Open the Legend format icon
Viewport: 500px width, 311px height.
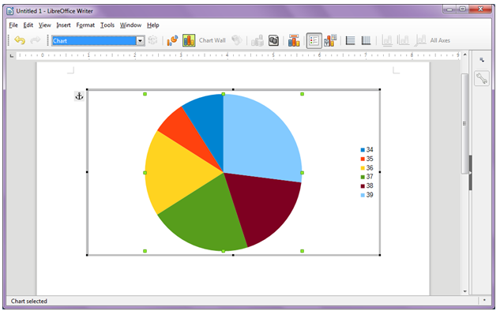[x=330, y=40]
